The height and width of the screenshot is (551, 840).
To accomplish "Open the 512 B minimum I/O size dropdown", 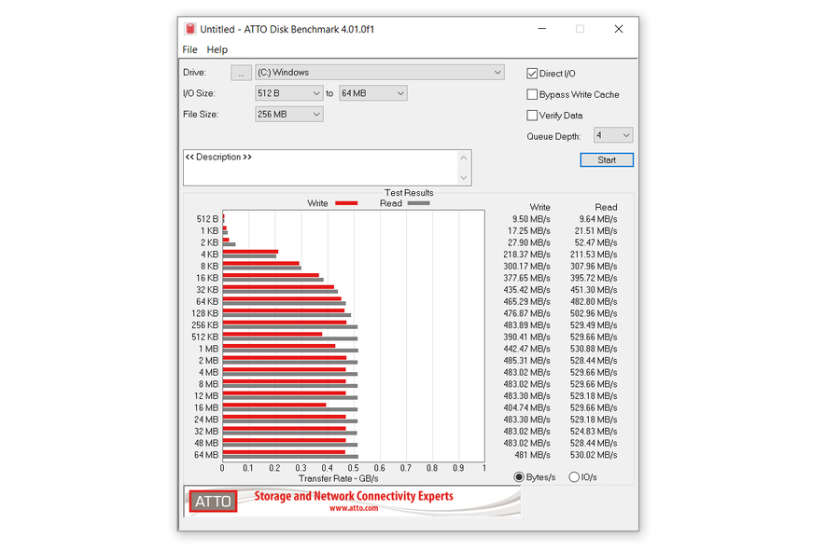I will tap(288, 93).
